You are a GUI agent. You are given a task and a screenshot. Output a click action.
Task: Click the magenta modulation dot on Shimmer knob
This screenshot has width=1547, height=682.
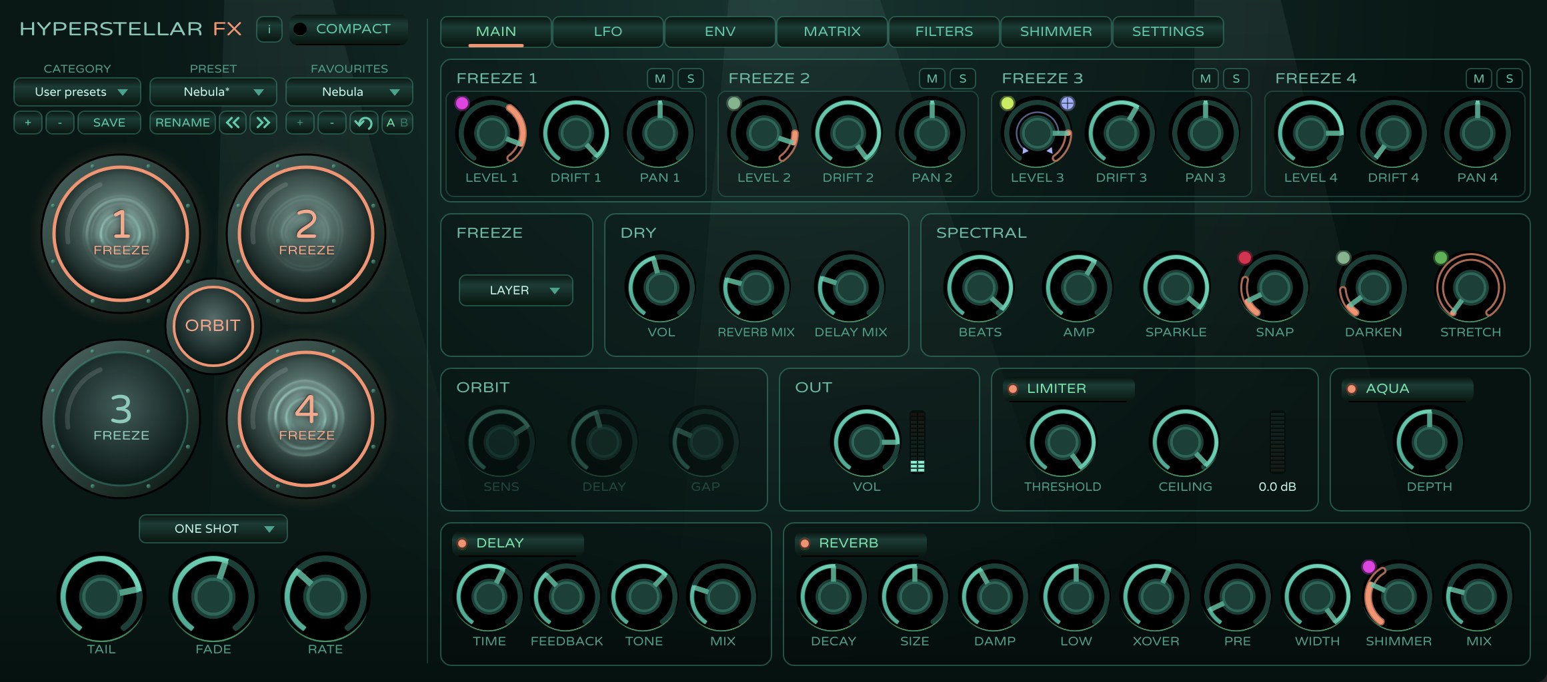[x=1368, y=567]
